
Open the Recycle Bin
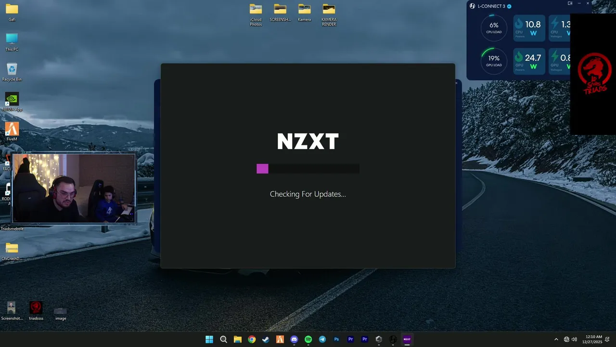pos(12,72)
